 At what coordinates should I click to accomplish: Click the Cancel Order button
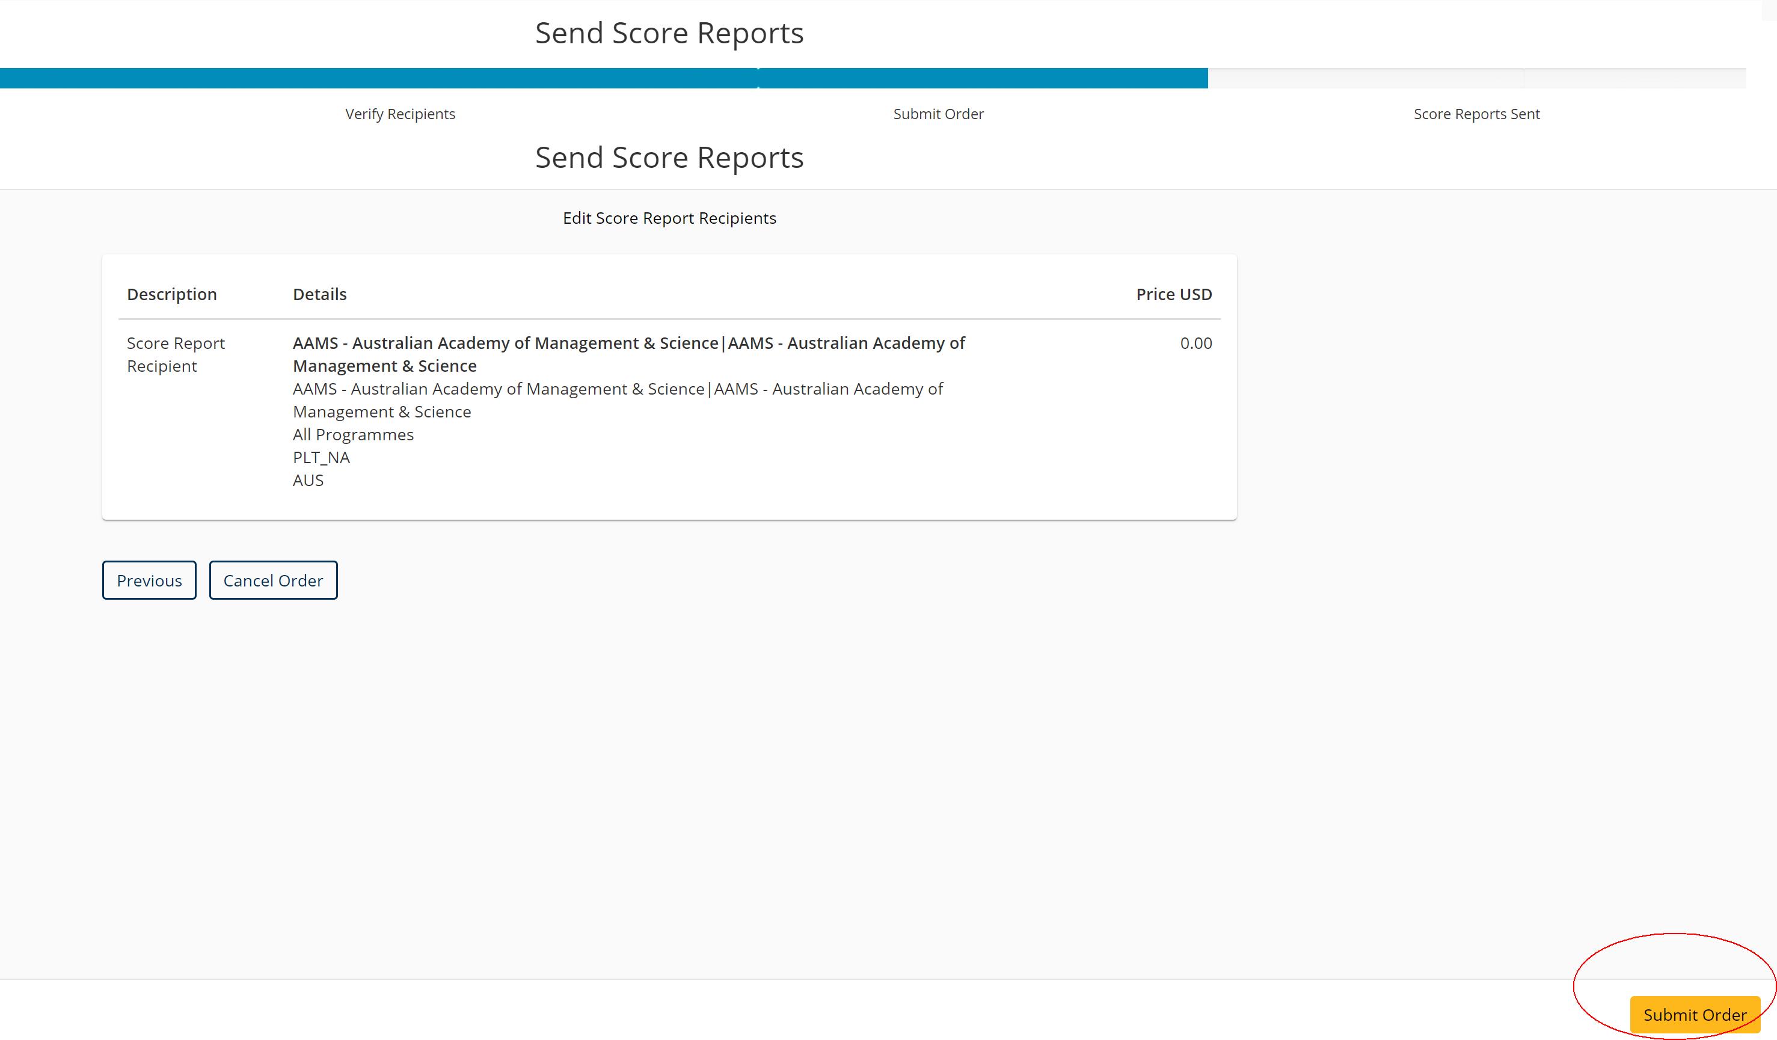pos(273,580)
